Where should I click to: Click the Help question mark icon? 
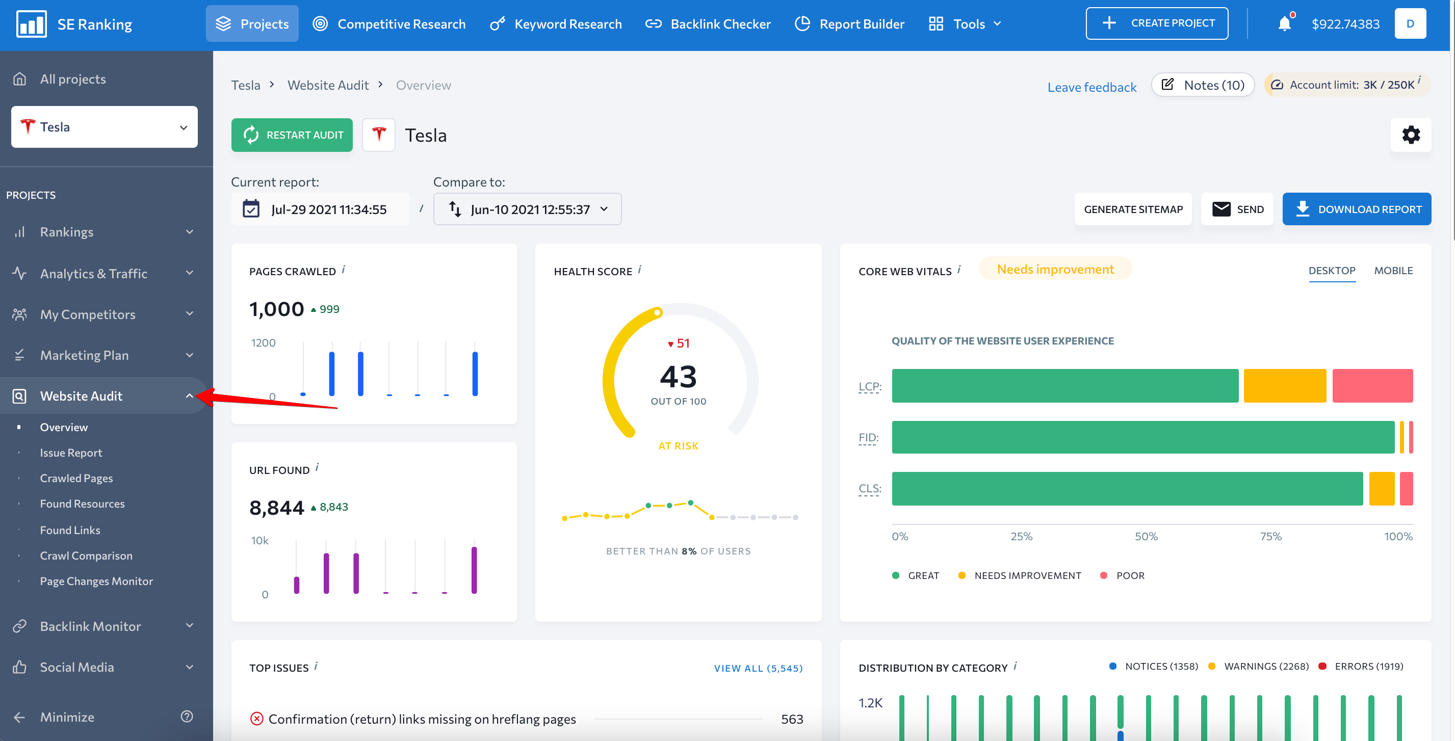[x=187, y=716]
